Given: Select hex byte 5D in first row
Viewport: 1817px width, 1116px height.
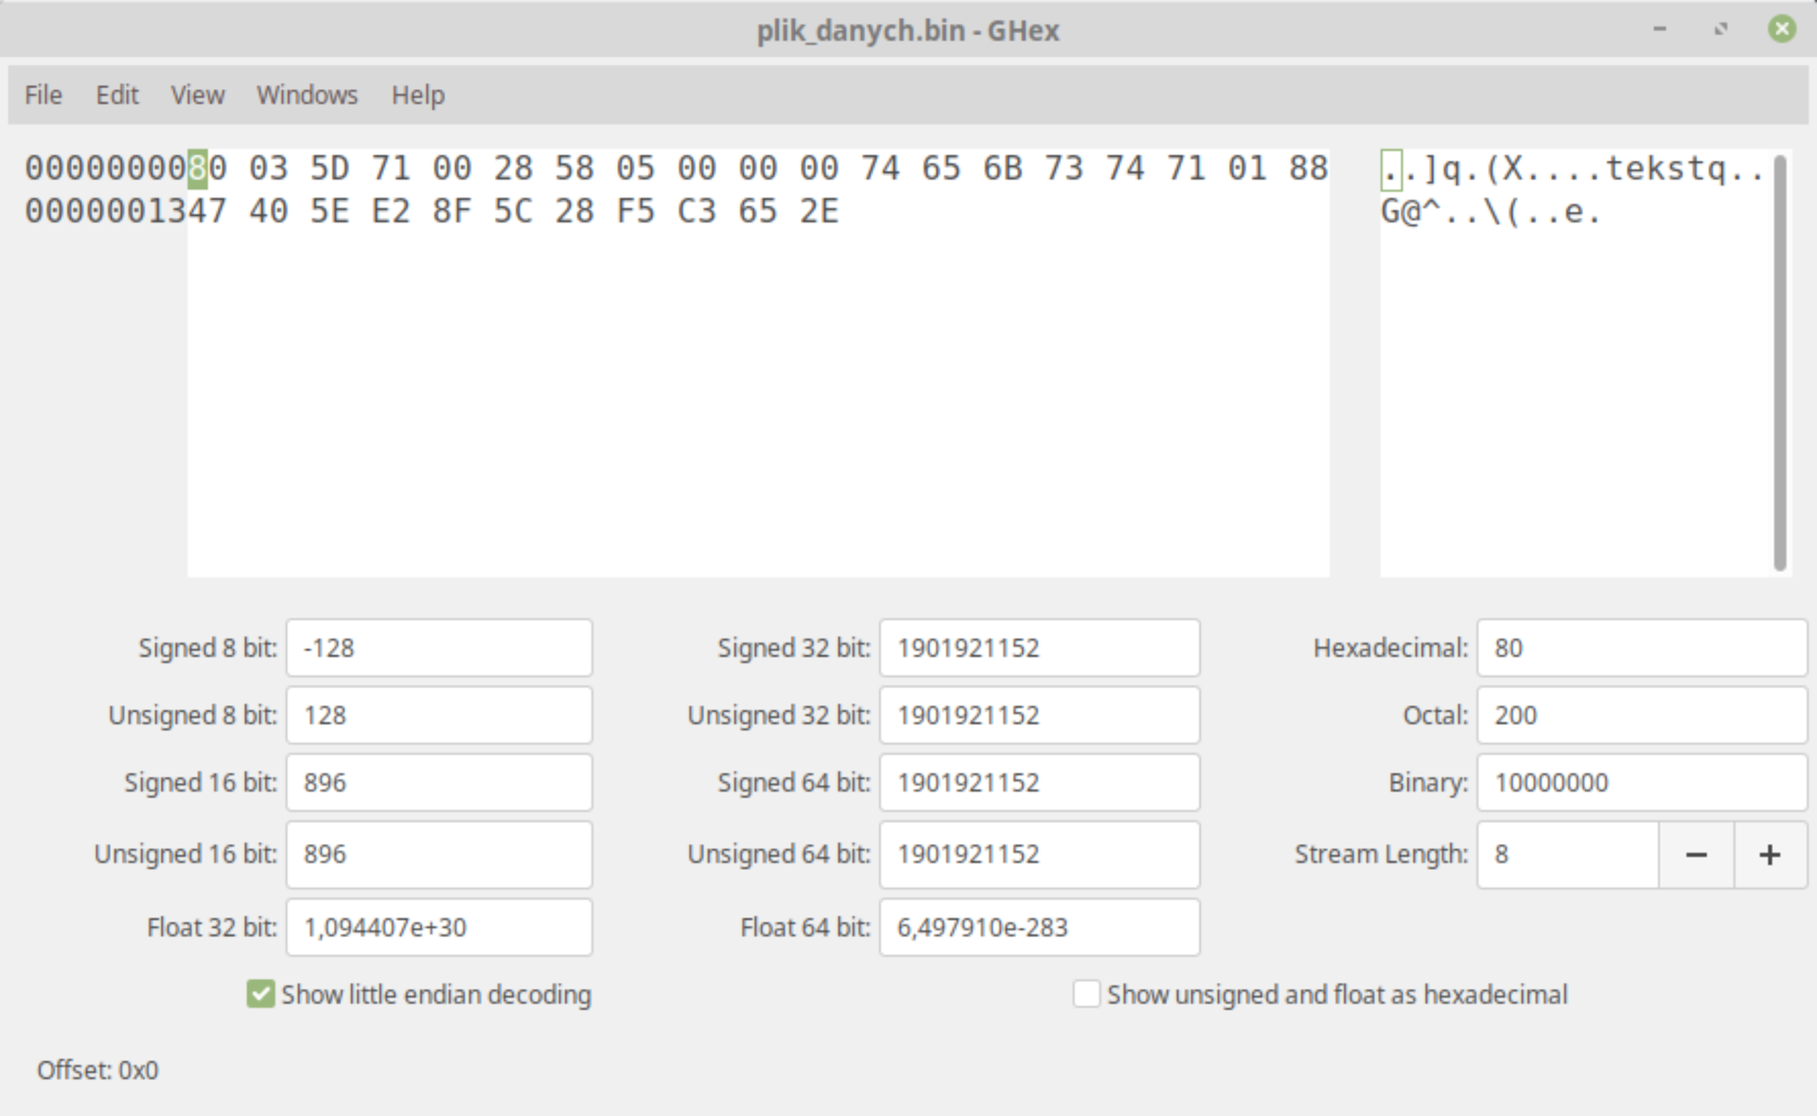Looking at the screenshot, I should click(x=329, y=168).
